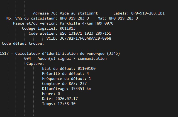The image size is (178, 117).
Task: Click the Etat du défaut value 01100100
Action: point(87,68)
